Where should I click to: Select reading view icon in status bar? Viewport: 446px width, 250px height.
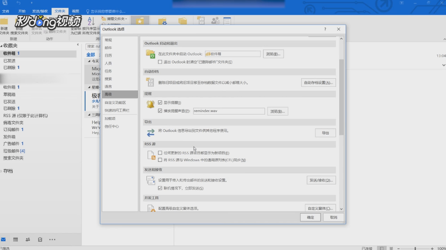coord(391,248)
